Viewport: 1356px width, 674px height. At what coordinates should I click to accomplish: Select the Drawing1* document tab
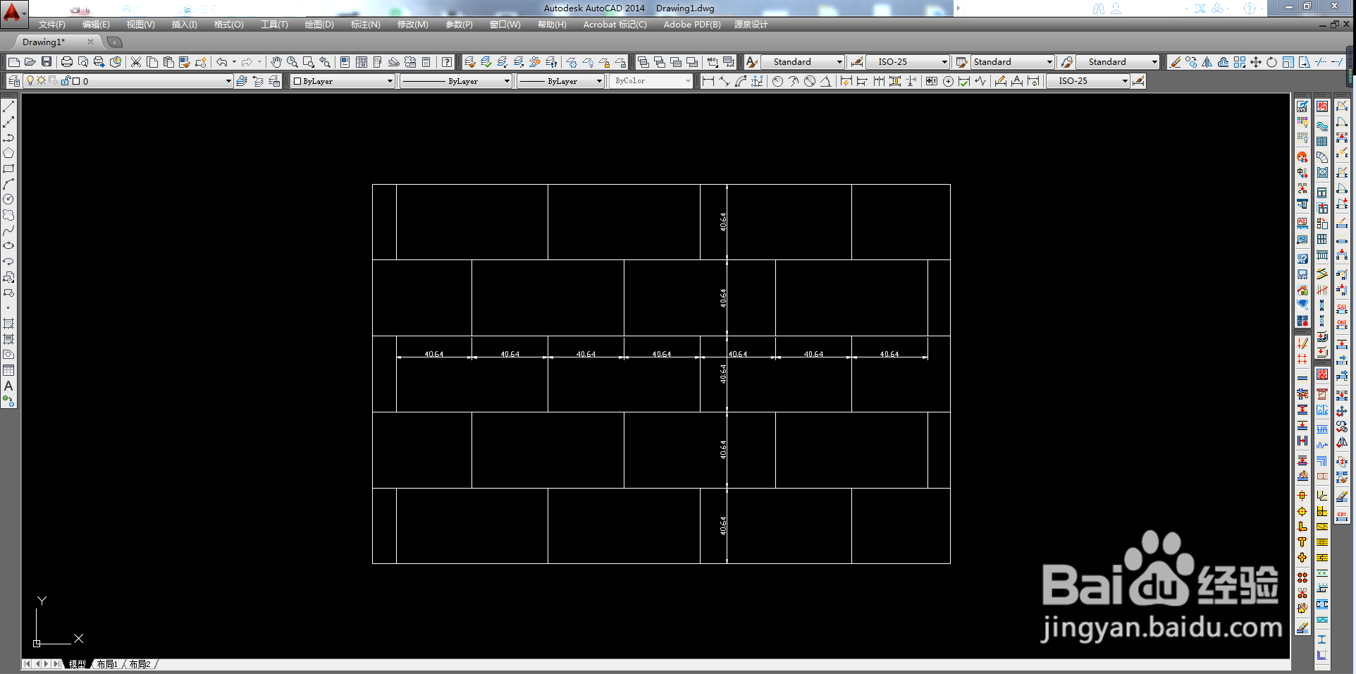click(x=44, y=42)
